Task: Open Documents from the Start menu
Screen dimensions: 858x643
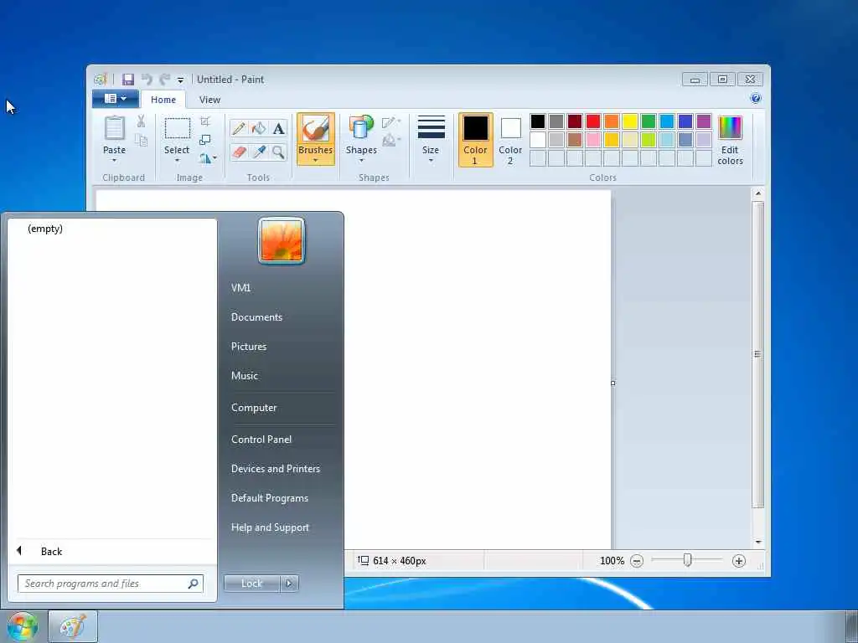Action: point(256,317)
